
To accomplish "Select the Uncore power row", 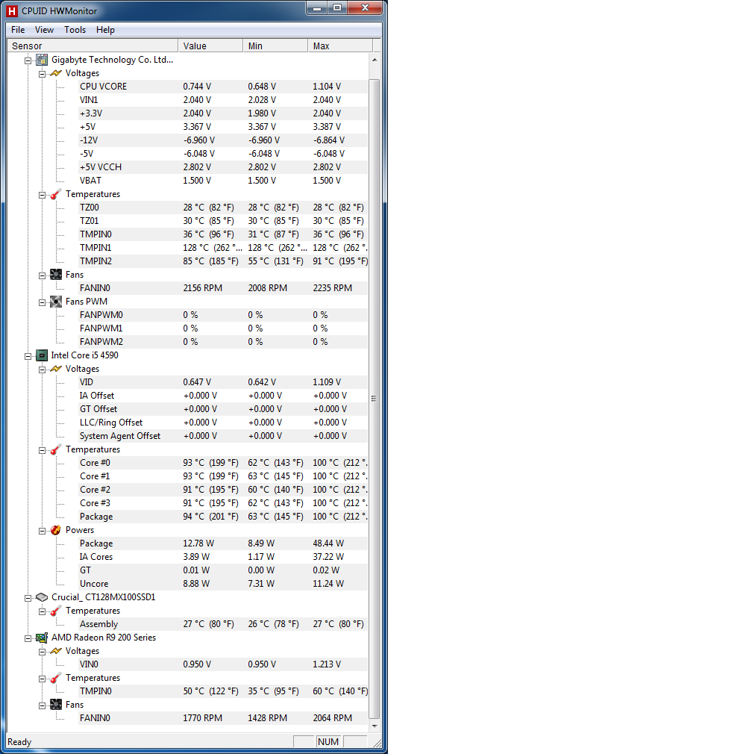I will [x=223, y=584].
